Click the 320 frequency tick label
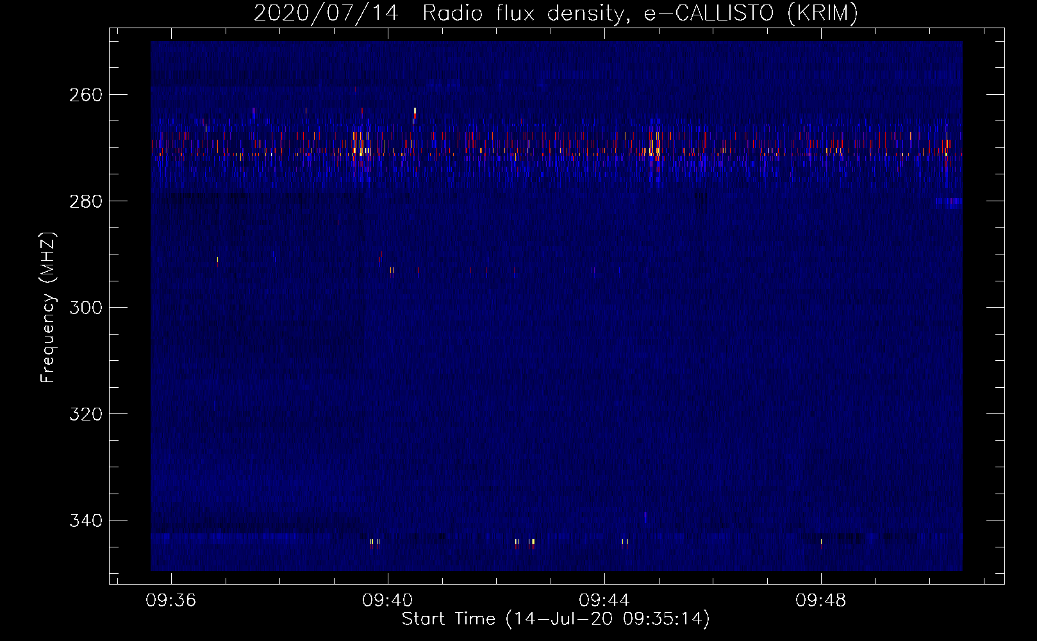This screenshot has height=641, width=1037. point(85,414)
